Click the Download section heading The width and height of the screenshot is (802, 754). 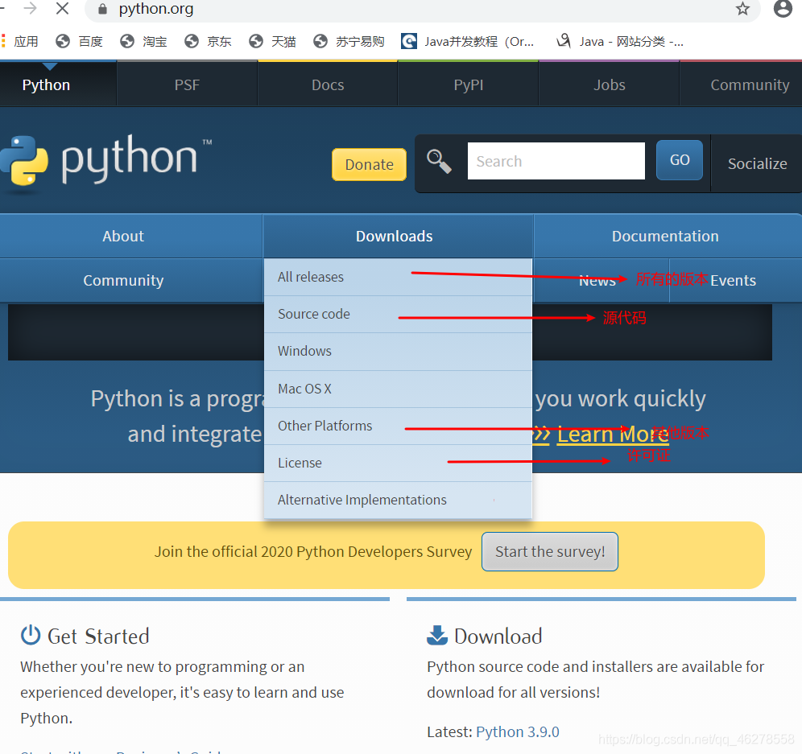click(498, 637)
